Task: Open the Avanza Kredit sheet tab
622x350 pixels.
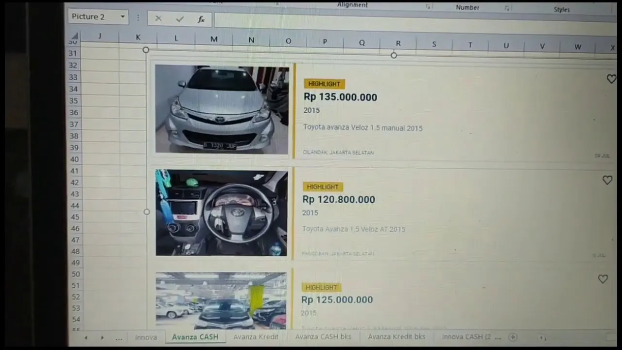Action: [256, 336]
